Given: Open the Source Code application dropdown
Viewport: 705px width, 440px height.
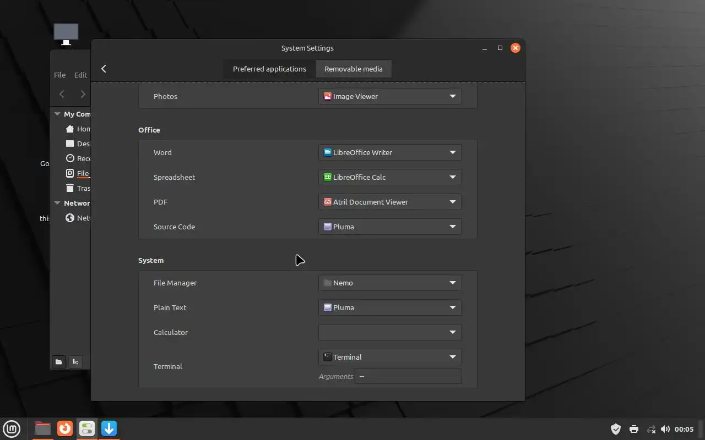Looking at the screenshot, I should tap(390, 227).
